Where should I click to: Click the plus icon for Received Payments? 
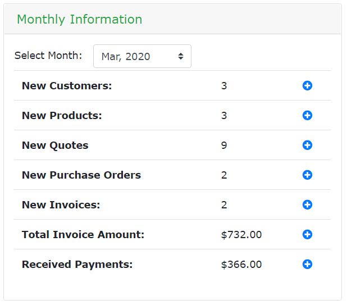(307, 265)
